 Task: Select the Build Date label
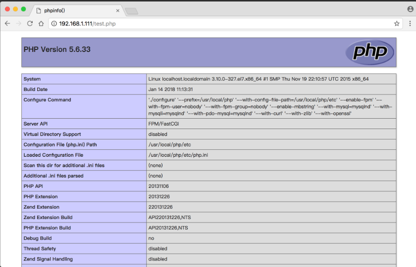(36, 89)
